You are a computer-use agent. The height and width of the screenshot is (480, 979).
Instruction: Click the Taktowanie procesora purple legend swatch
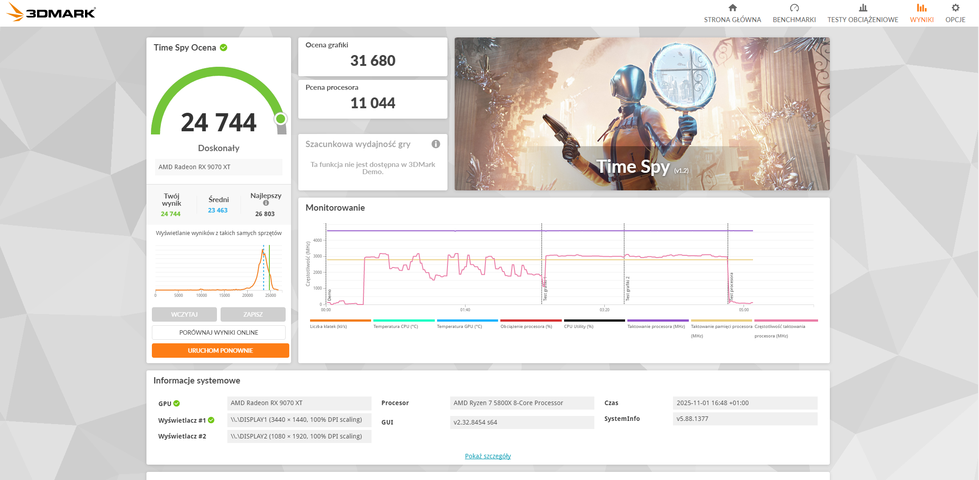click(658, 321)
